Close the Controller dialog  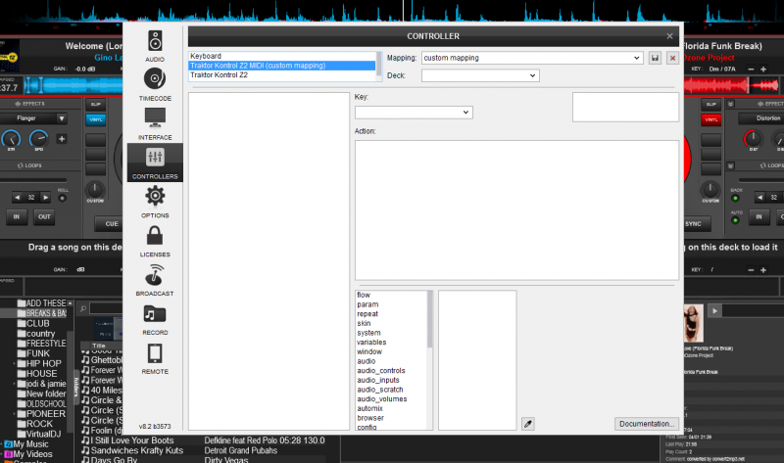[x=669, y=36]
